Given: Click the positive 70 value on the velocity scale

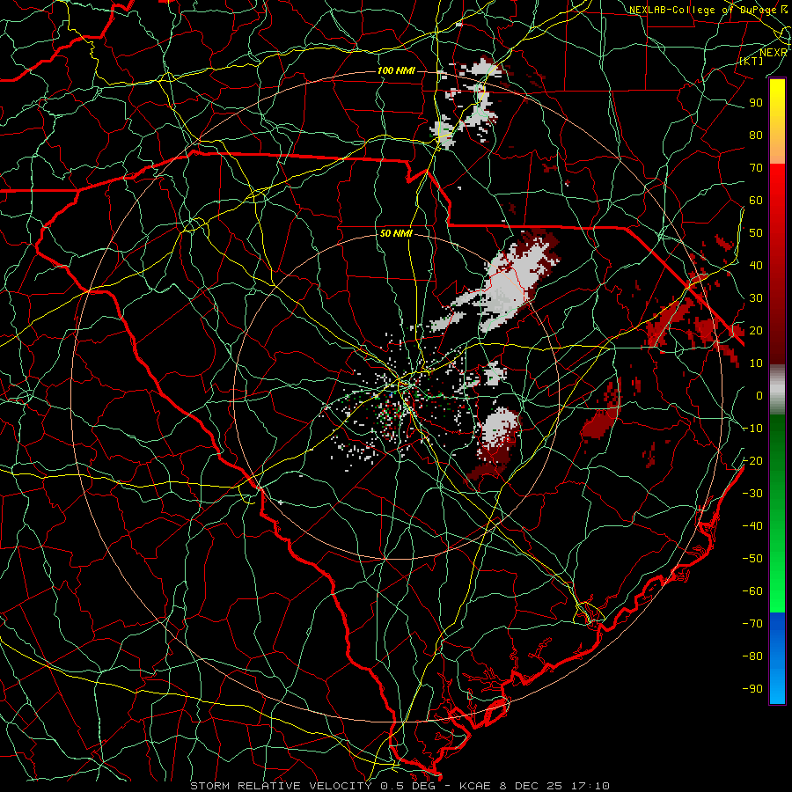Looking at the screenshot, I should pos(756,168).
